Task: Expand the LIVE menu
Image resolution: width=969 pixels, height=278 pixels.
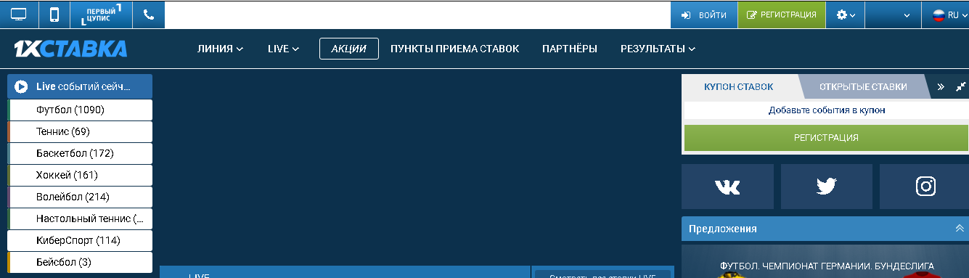Action: coord(283,49)
